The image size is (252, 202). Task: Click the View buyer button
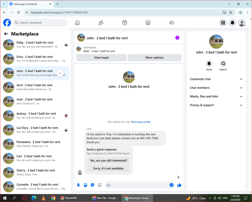pyautogui.click(x=101, y=58)
